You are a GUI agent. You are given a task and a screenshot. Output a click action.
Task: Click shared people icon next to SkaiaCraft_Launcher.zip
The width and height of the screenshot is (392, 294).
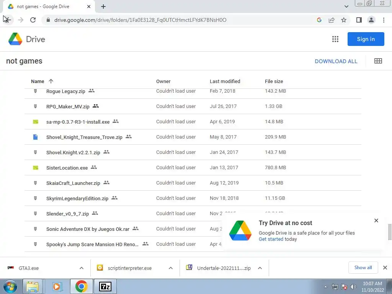(x=106, y=183)
